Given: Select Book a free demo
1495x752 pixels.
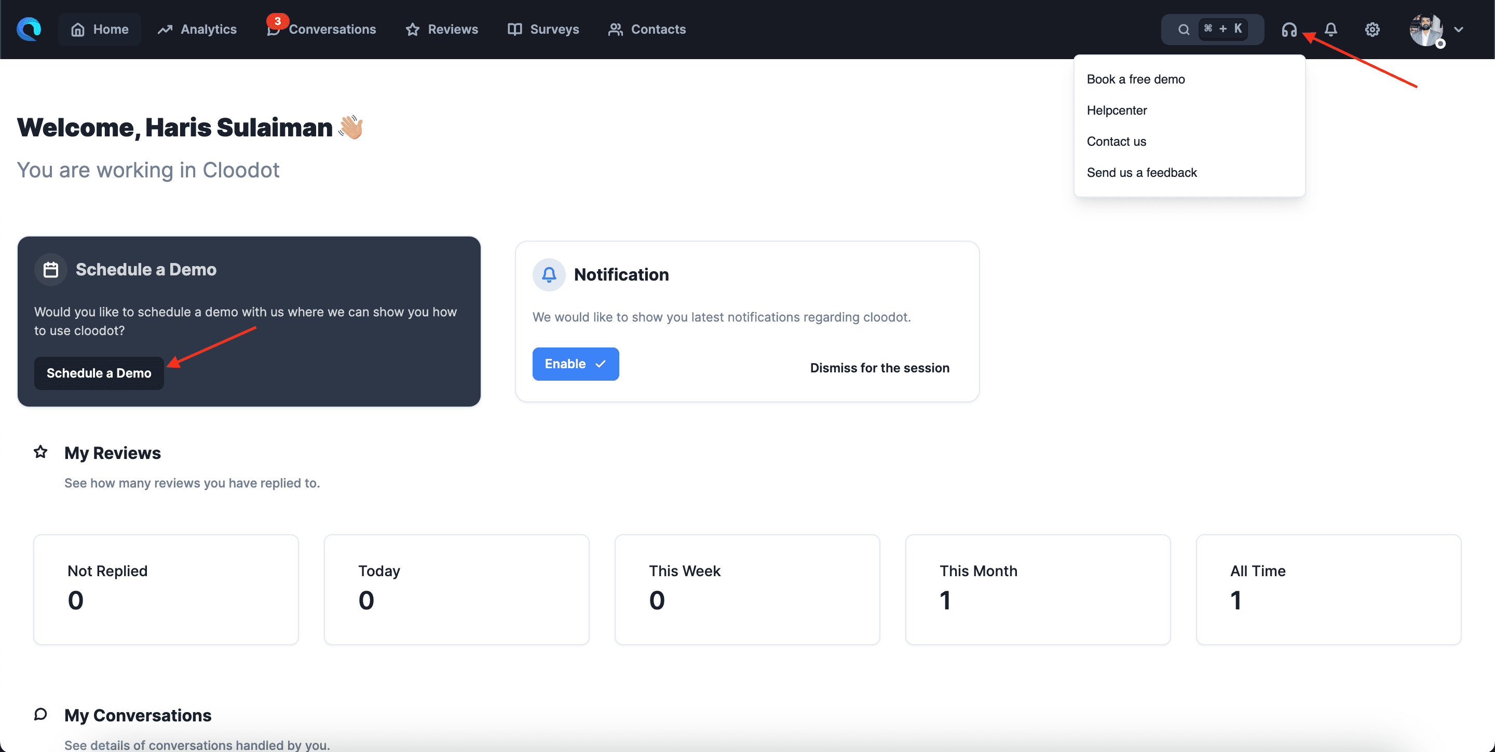Looking at the screenshot, I should 1135,79.
